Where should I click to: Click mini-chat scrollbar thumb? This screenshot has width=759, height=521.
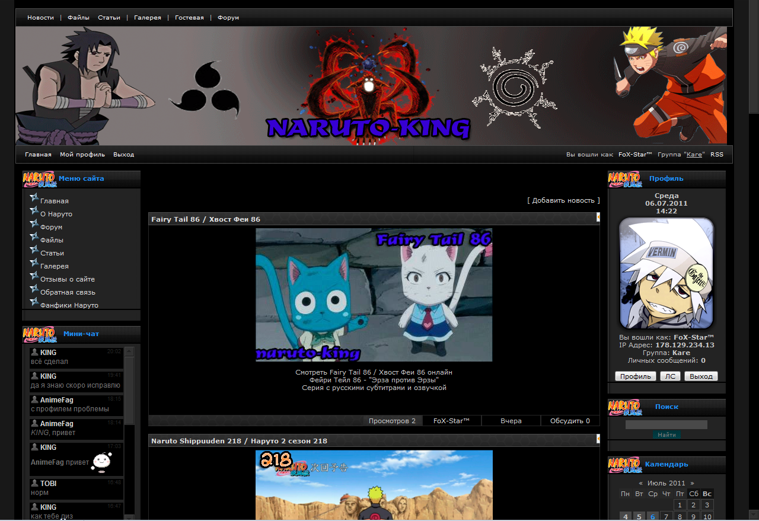coord(130,391)
